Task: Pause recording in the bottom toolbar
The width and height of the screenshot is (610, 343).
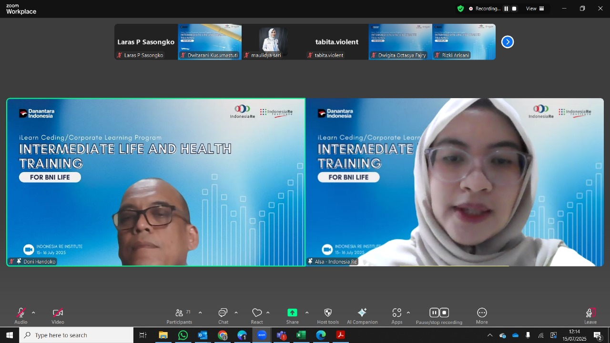Action: coord(434,313)
